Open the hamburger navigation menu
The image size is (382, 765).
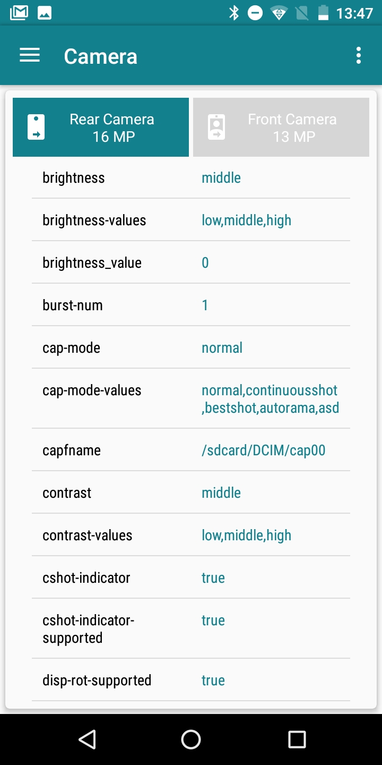[30, 56]
